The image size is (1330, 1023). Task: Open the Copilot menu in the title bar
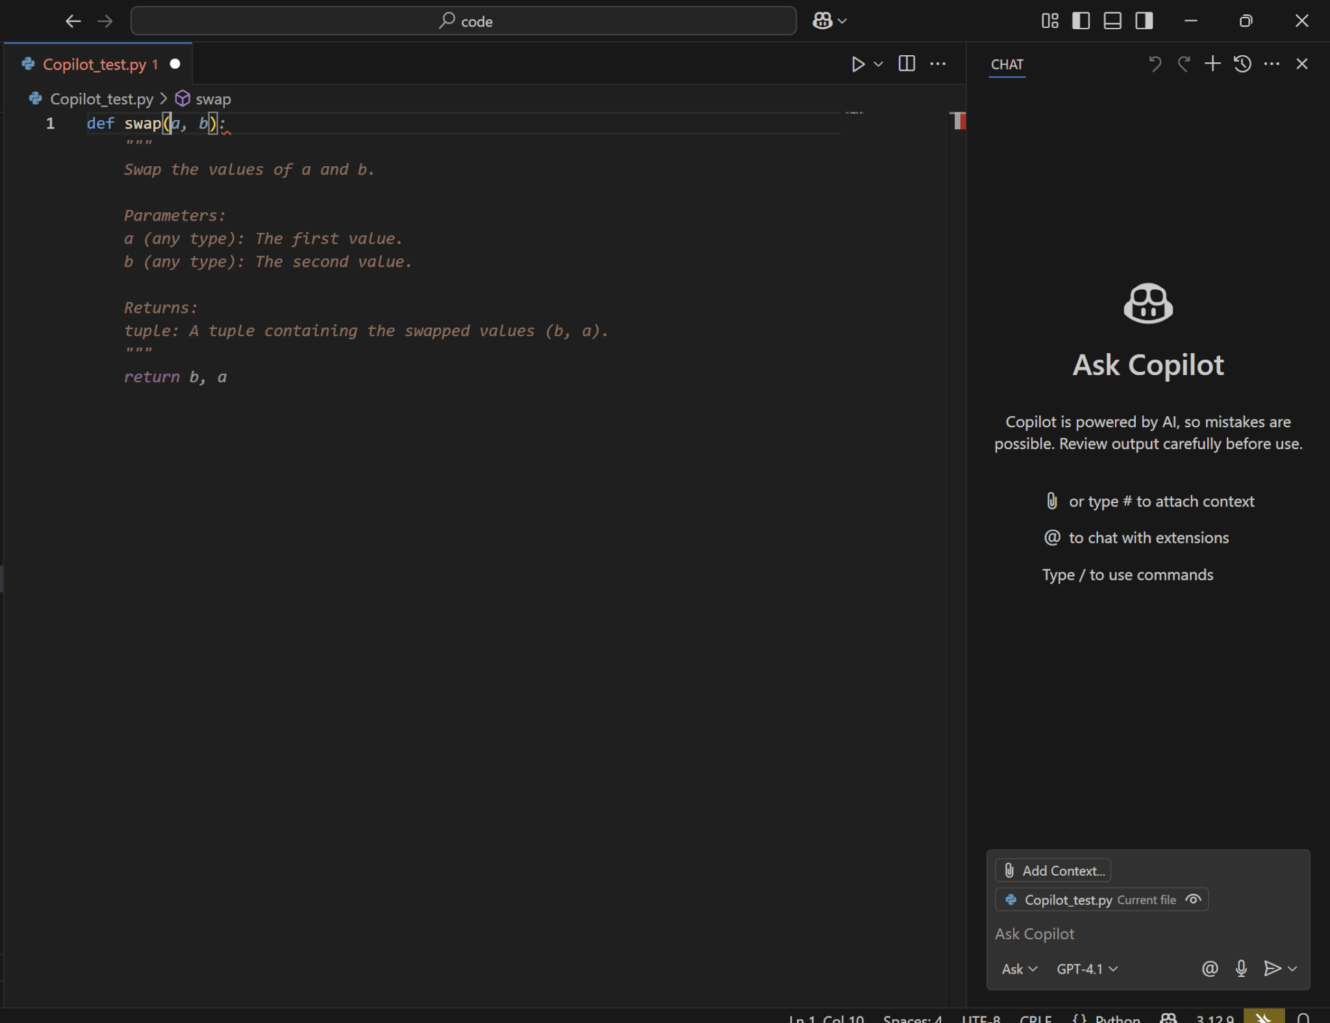(829, 21)
